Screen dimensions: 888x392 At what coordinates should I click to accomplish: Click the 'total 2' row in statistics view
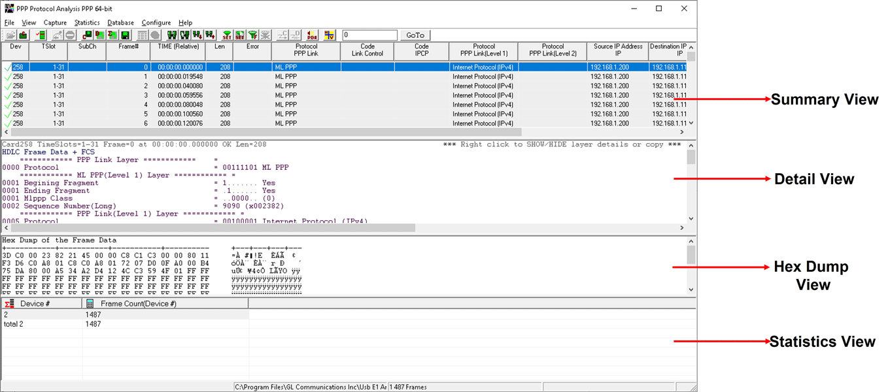tap(124, 324)
